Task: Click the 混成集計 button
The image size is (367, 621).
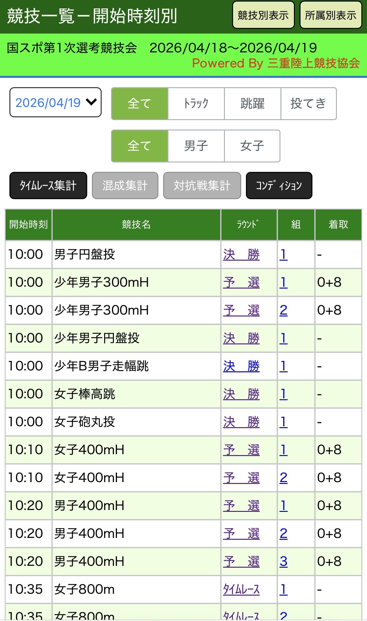Action: (125, 185)
